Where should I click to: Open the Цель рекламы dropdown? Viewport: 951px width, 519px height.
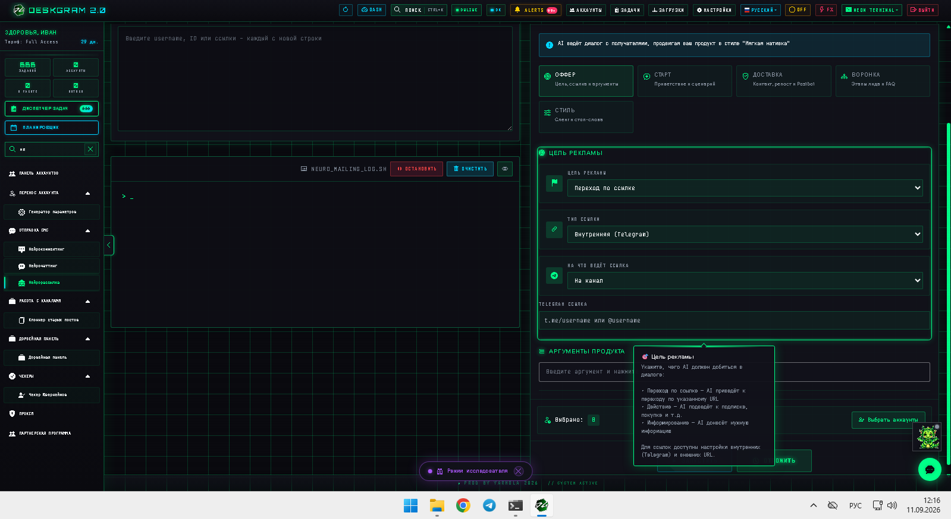pos(745,188)
